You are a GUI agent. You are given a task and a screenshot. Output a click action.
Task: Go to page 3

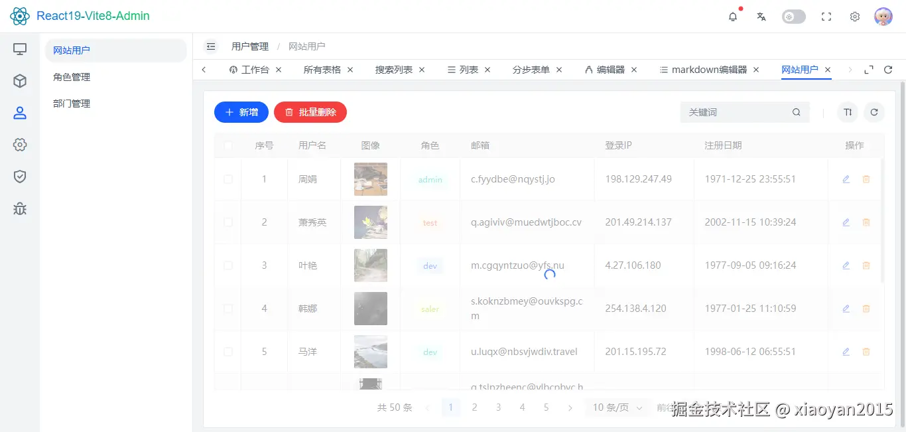click(x=499, y=407)
